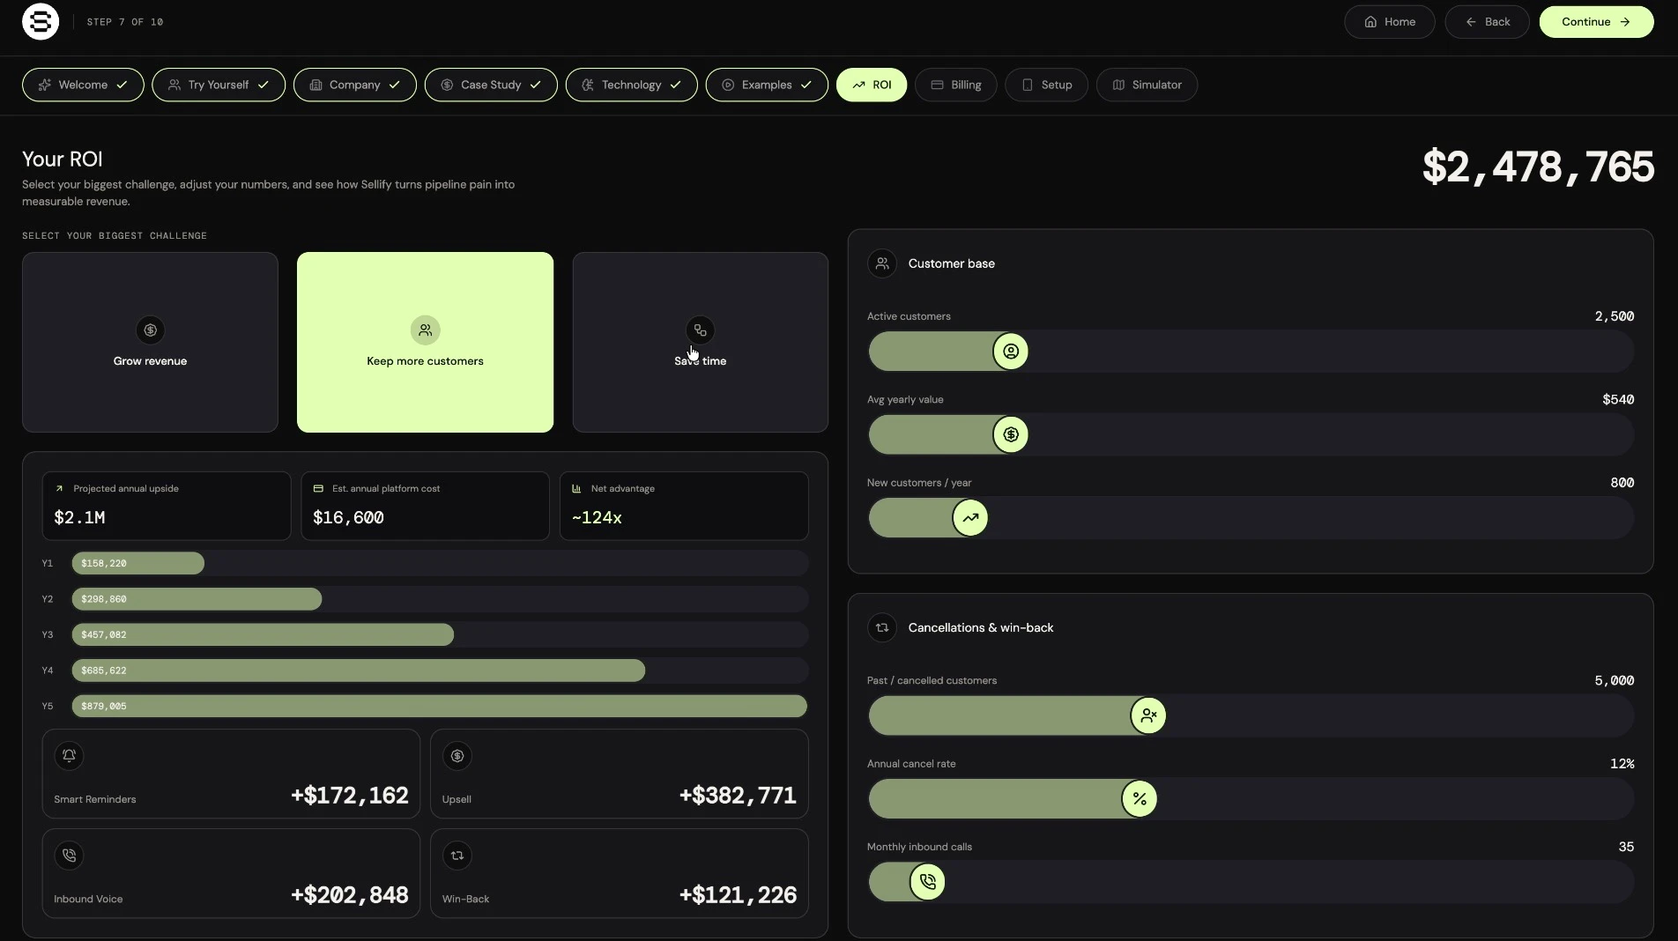Screen dimensions: 1678x941
Task: Click the Step 7 of 10 label
Action: 125,22
